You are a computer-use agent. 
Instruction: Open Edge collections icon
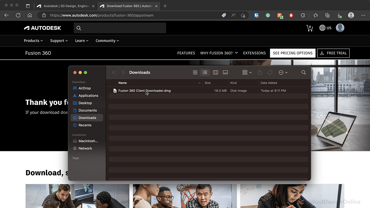[327, 15]
